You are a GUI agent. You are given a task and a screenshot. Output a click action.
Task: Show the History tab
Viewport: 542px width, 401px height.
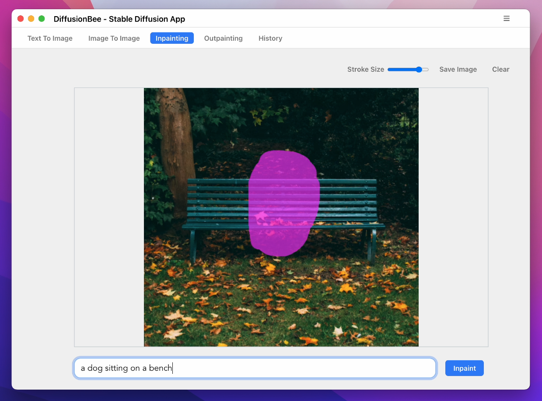tap(270, 39)
